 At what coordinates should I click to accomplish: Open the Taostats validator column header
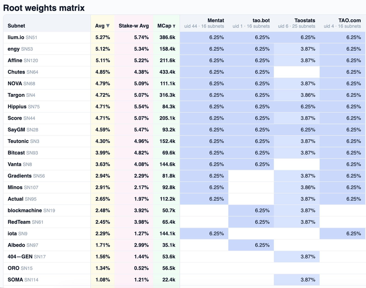[296, 23]
